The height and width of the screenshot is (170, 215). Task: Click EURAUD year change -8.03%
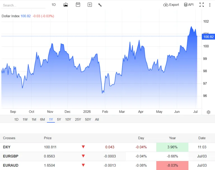coord(172,166)
